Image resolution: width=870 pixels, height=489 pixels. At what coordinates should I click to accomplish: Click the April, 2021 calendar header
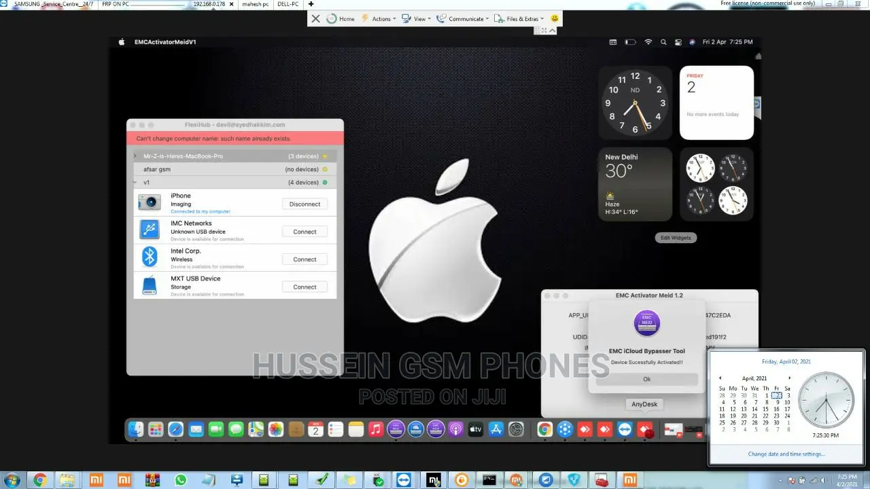[x=754, y=378]
